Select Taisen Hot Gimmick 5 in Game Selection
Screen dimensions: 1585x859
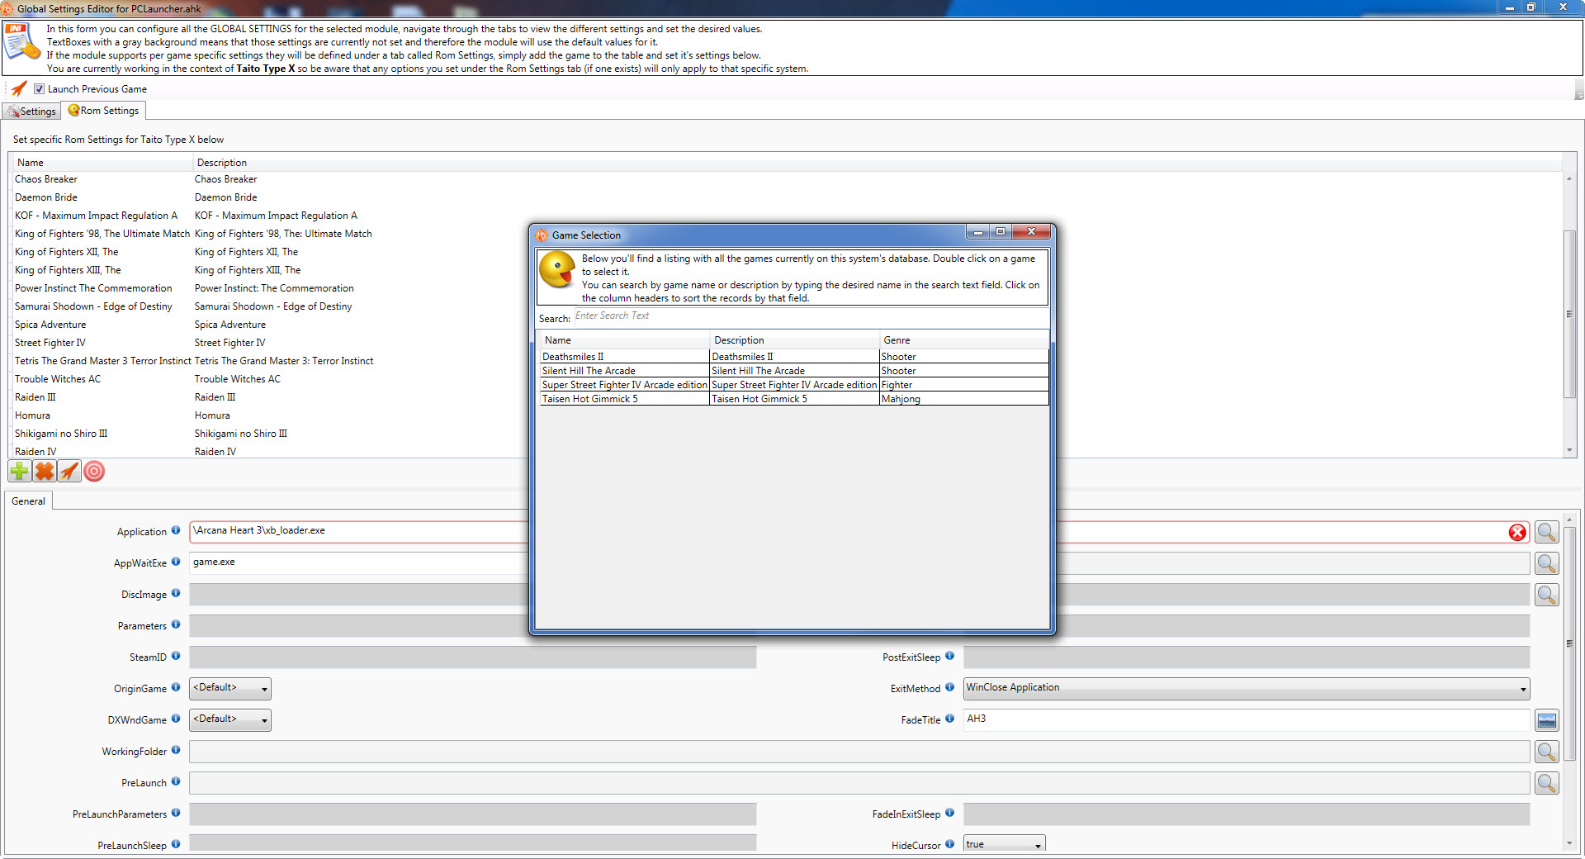pos(794,399)
